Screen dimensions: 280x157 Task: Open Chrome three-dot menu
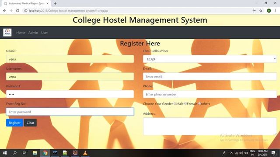[x=276, y=10]
